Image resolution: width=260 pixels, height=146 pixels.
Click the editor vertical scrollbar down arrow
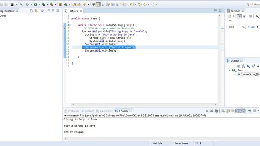219,101
